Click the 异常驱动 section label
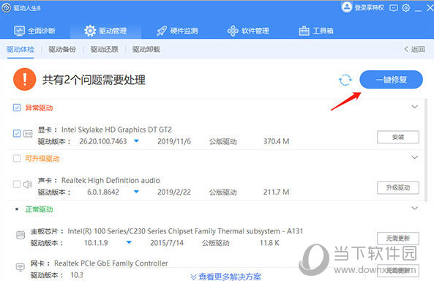This screenshot has width=434, height=281. [39, 108]
